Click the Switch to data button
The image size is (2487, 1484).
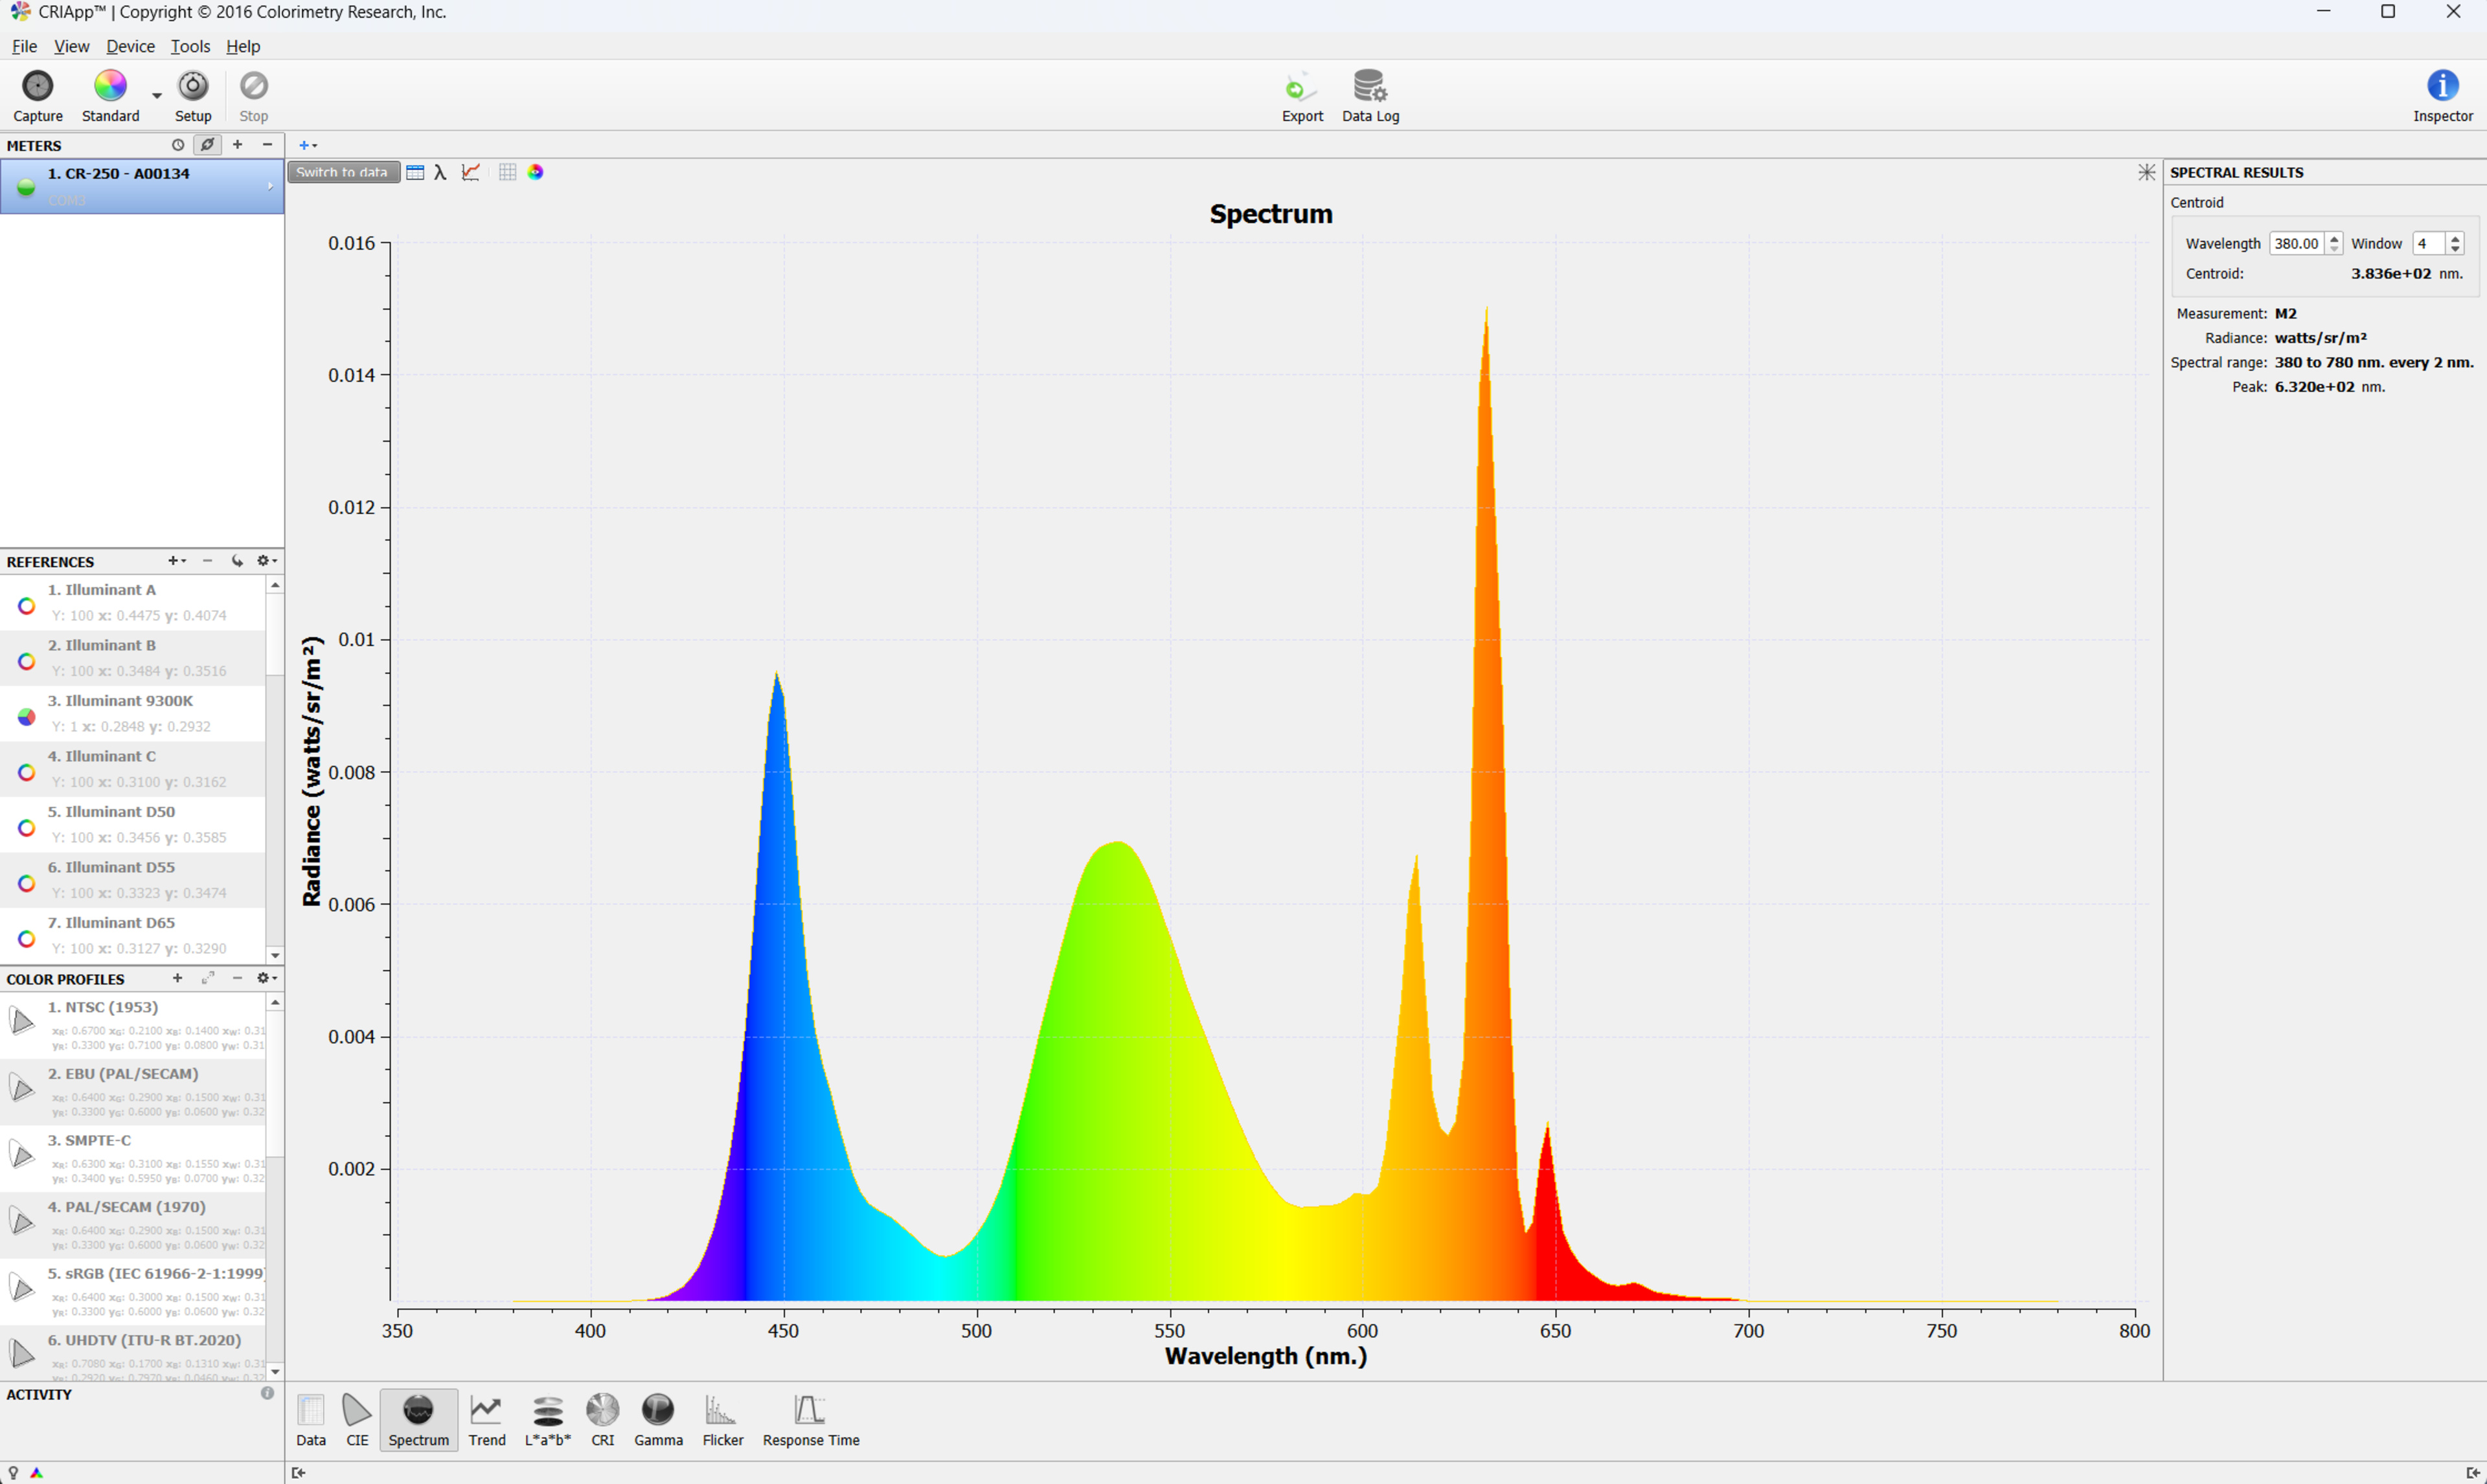pos(343,173)
